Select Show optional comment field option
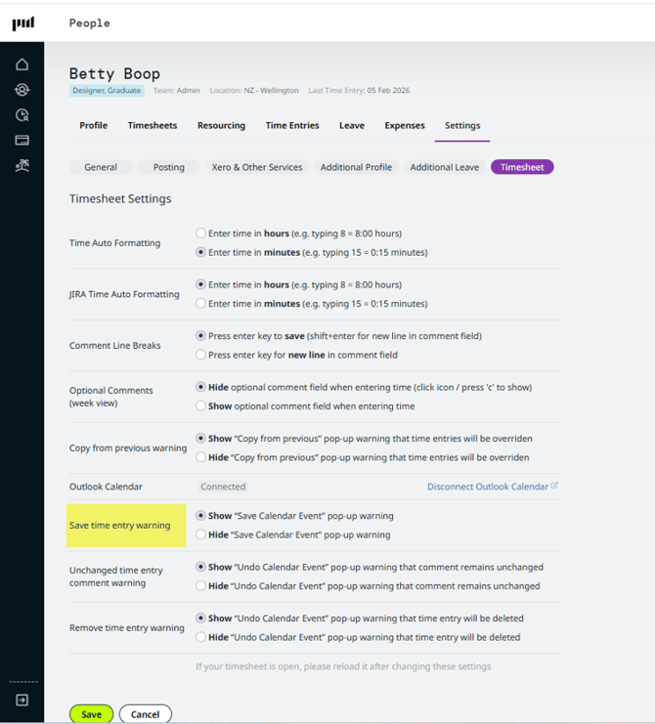 coord(200,405)
